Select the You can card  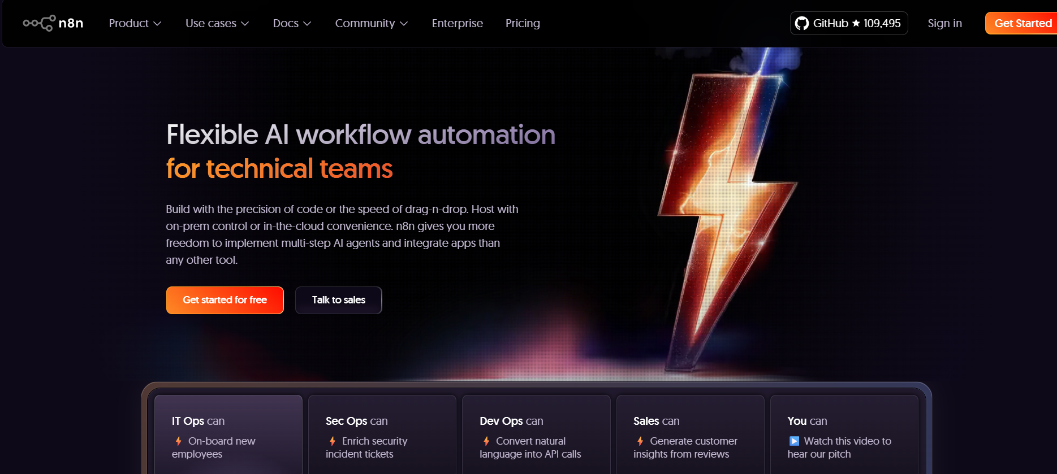point(844,434)
